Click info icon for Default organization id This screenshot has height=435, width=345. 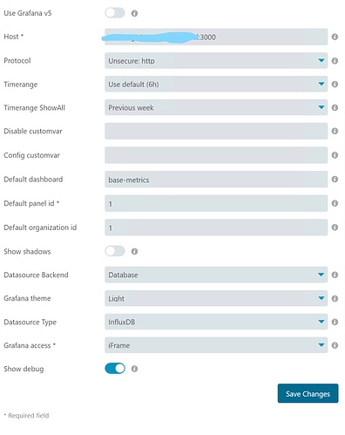click(x=335, y=228)
